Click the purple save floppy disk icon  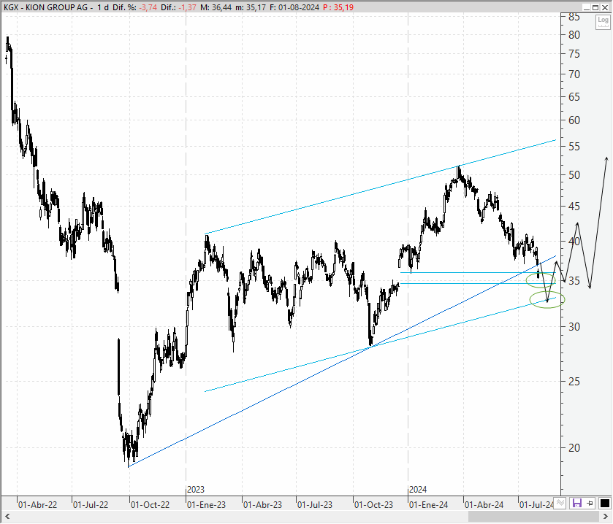coord(577,504)
